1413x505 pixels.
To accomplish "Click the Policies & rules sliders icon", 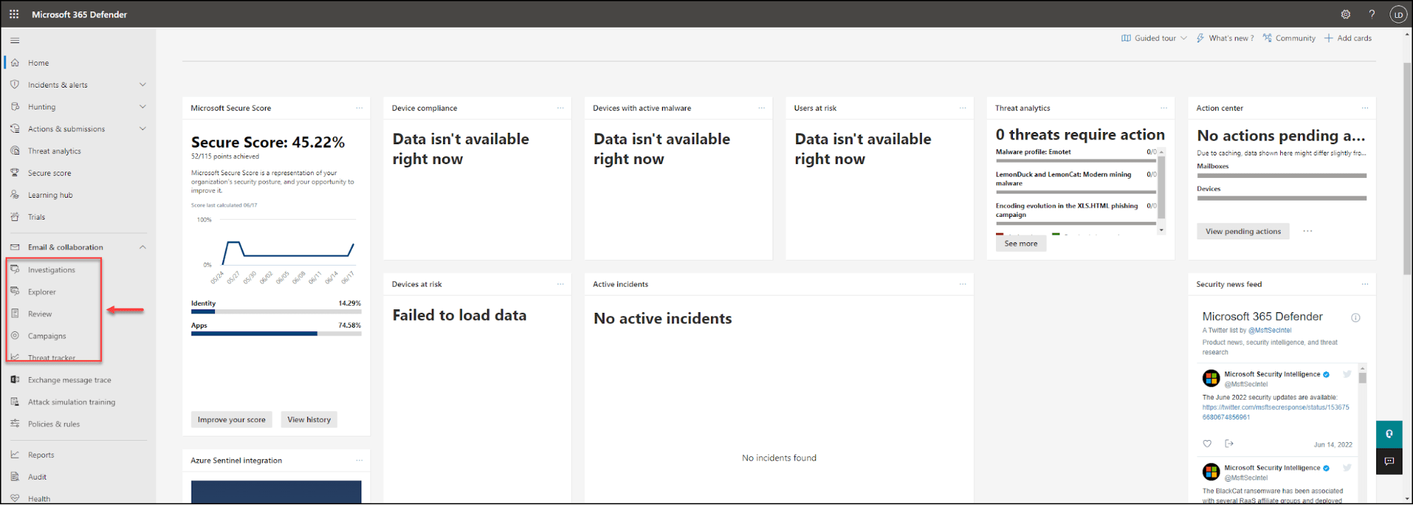I will (x=15, y=424).
